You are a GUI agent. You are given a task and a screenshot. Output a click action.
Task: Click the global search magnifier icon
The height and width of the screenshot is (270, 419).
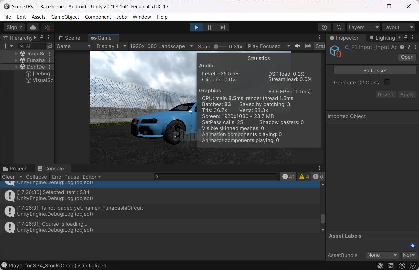[x=339, y=27]
